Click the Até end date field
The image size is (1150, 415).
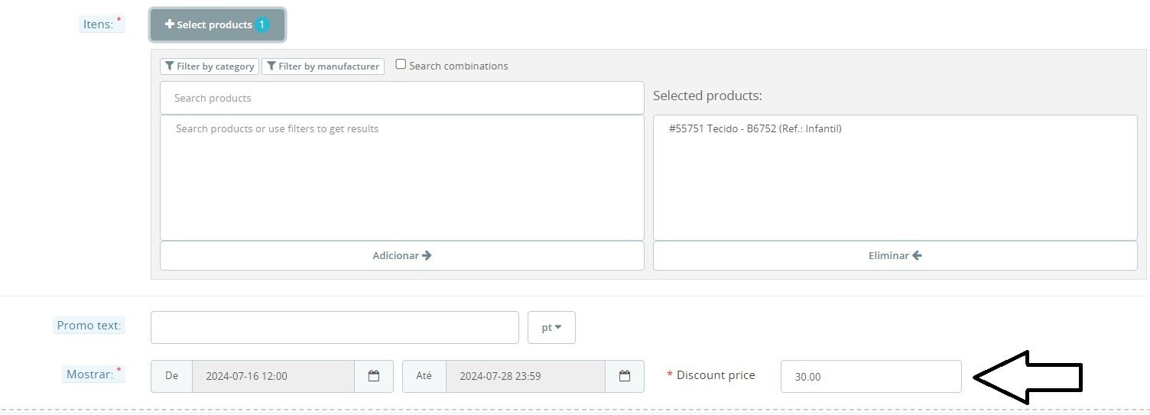coord(525,376)
